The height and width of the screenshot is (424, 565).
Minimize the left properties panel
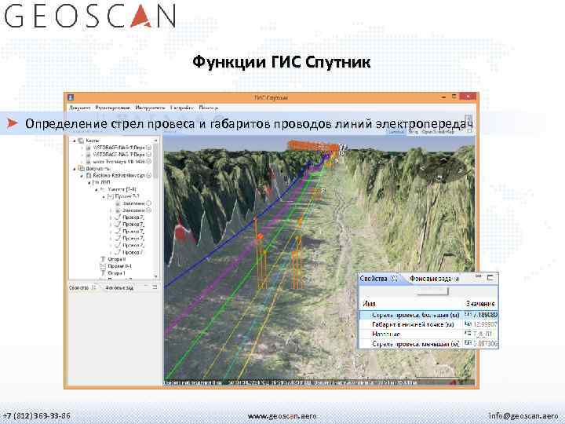[147, 287]
